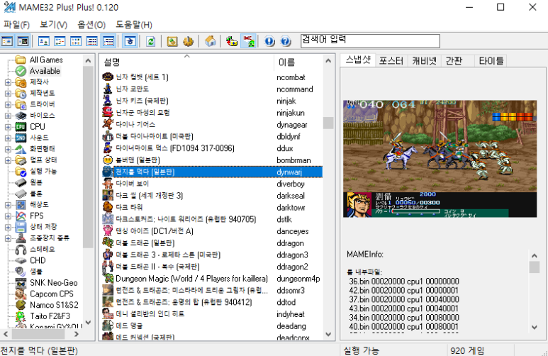
Task: Toggle the folder list panel toolbar icon
Action: tap(7, 41)
